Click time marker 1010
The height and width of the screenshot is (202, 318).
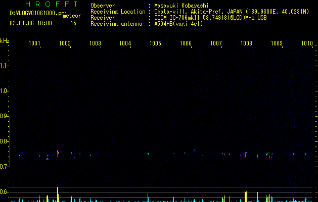[x=307, y=43]
